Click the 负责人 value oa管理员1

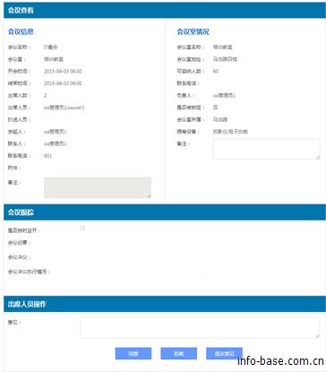tap(224, 96)
